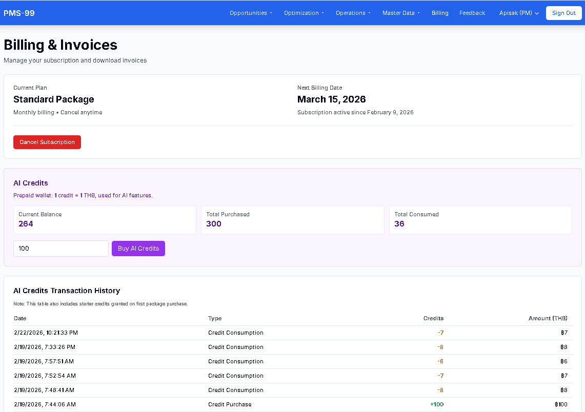Image resolution: width=585 pixels, height=412 pixels.
Task: Click the Credits column header
Action: pyautogui.click(x=433, y=318)
